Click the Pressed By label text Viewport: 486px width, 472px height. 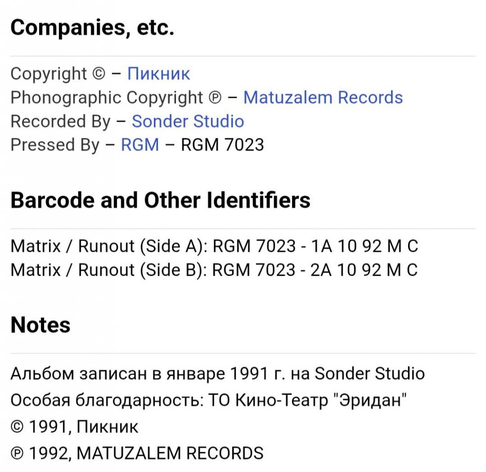pyautogui.click(x=55, y=145)
